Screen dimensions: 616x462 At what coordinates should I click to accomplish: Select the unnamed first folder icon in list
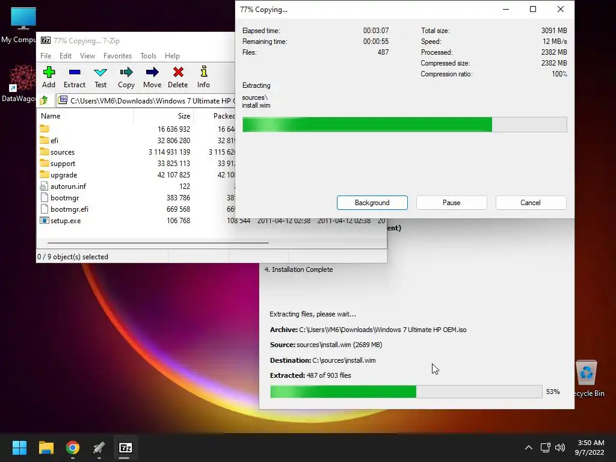coord(45,129)
